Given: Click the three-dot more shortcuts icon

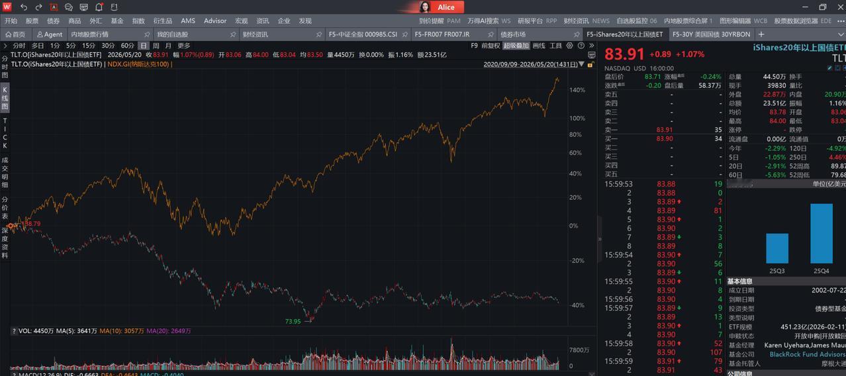Looking at the screenshot, I should coord(839,21).
